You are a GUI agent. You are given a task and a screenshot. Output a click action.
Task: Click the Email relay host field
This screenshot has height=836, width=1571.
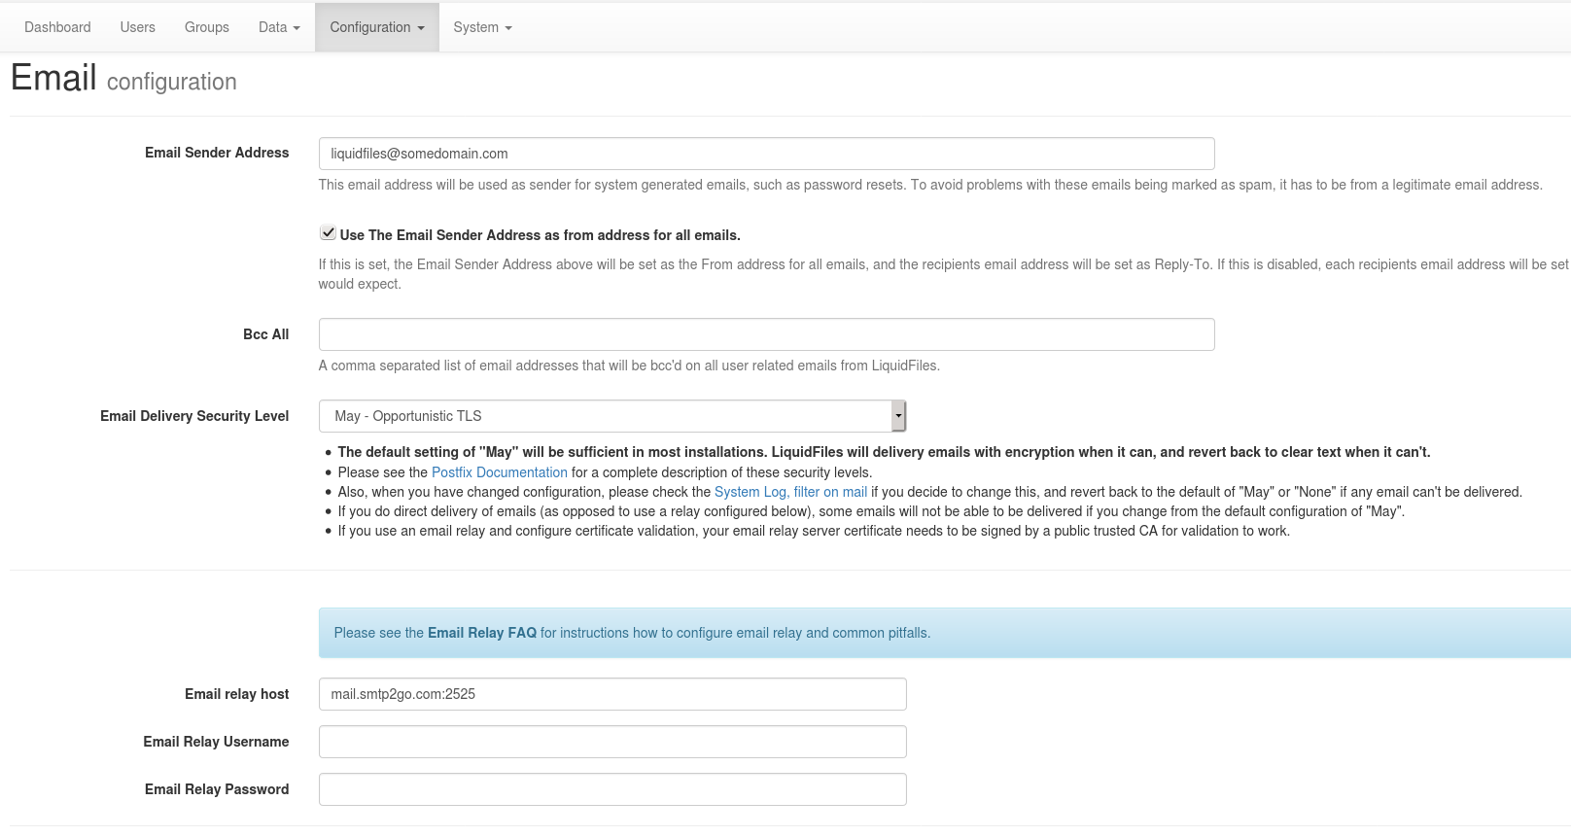(612, 694)
